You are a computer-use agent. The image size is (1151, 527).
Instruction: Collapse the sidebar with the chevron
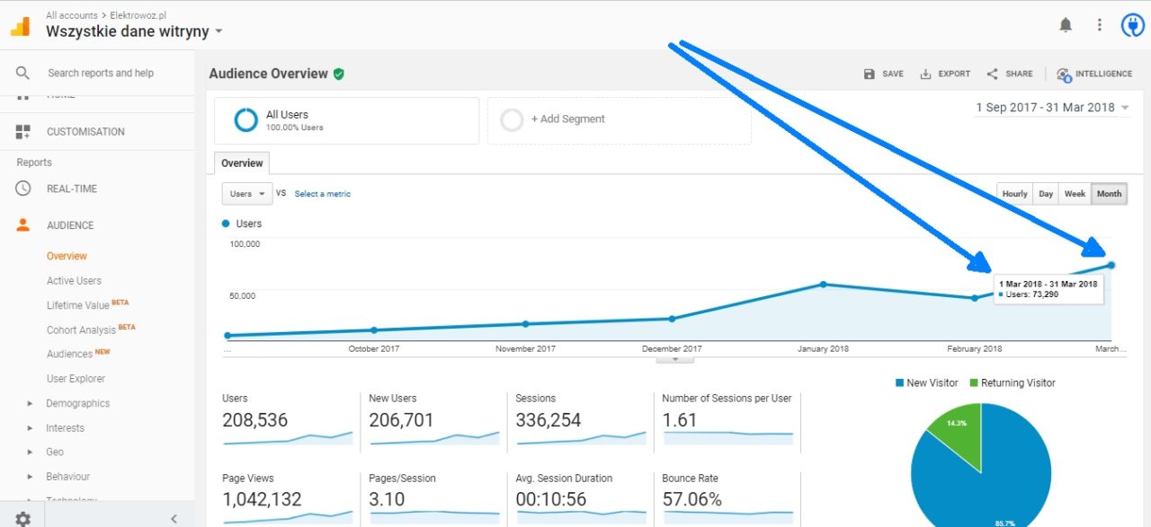tap(174, 518)
